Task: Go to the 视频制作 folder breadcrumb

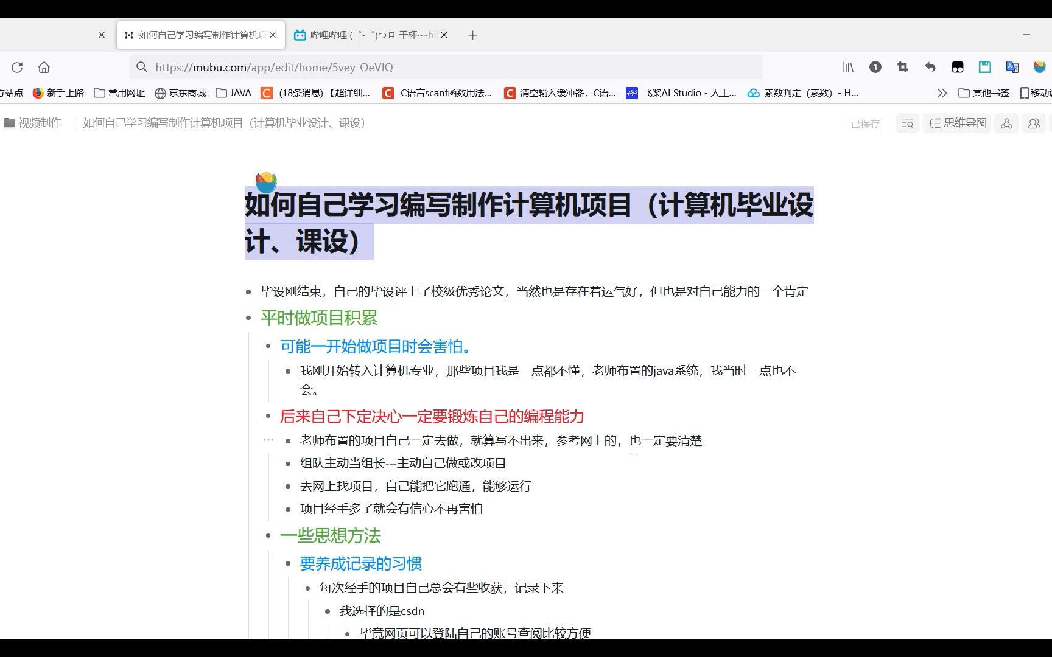Action: point(33,123)
